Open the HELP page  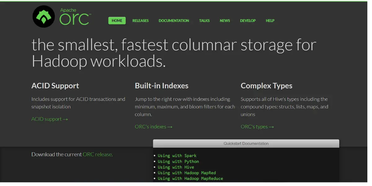point(270,21)
